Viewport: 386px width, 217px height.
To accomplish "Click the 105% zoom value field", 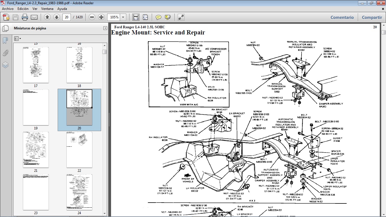I will click(114, 17).
